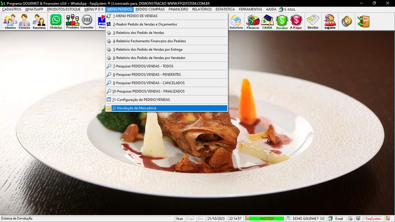This screenshot has height=222, width=395.
Task: Open the MENU P D V menu
Action: (x=94, y=9)
